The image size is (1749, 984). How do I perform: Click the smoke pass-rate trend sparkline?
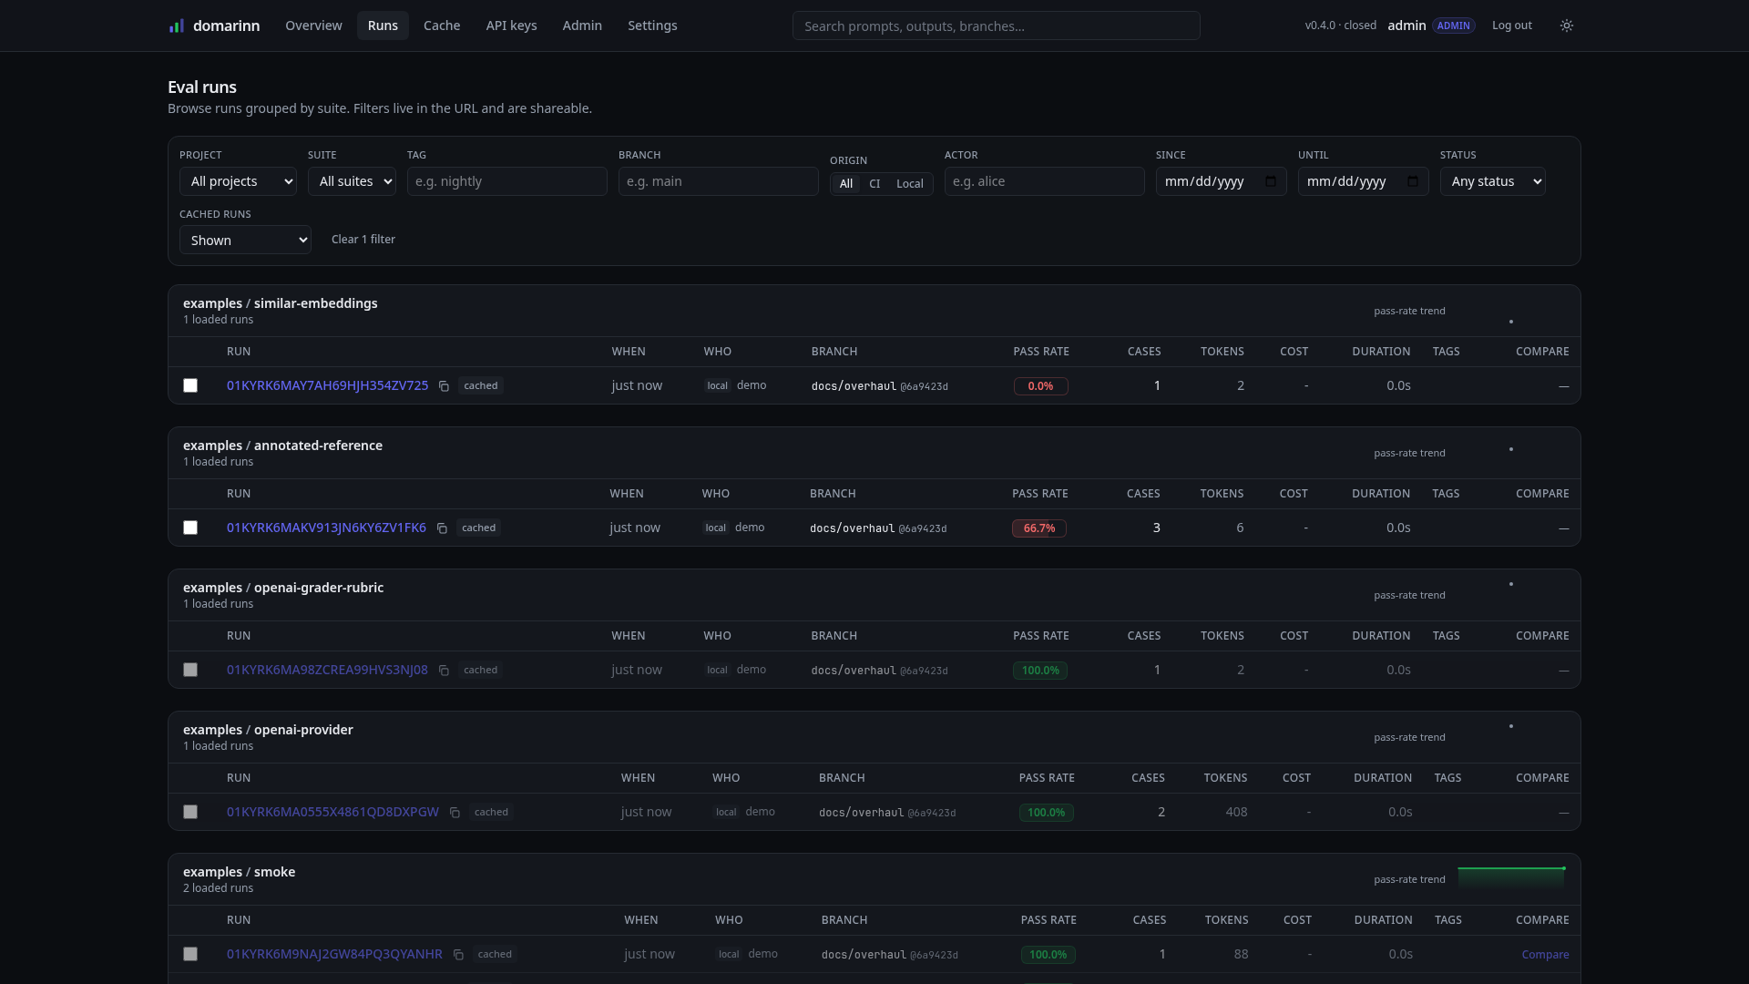coord(1511,877)
